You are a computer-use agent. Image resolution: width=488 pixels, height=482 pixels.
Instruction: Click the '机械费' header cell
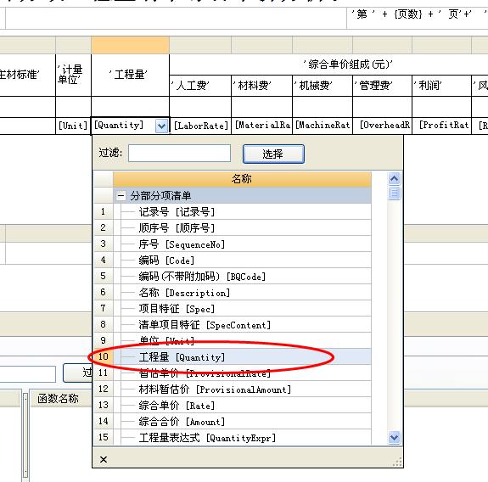pyautogui.click(x=323, y=86)
